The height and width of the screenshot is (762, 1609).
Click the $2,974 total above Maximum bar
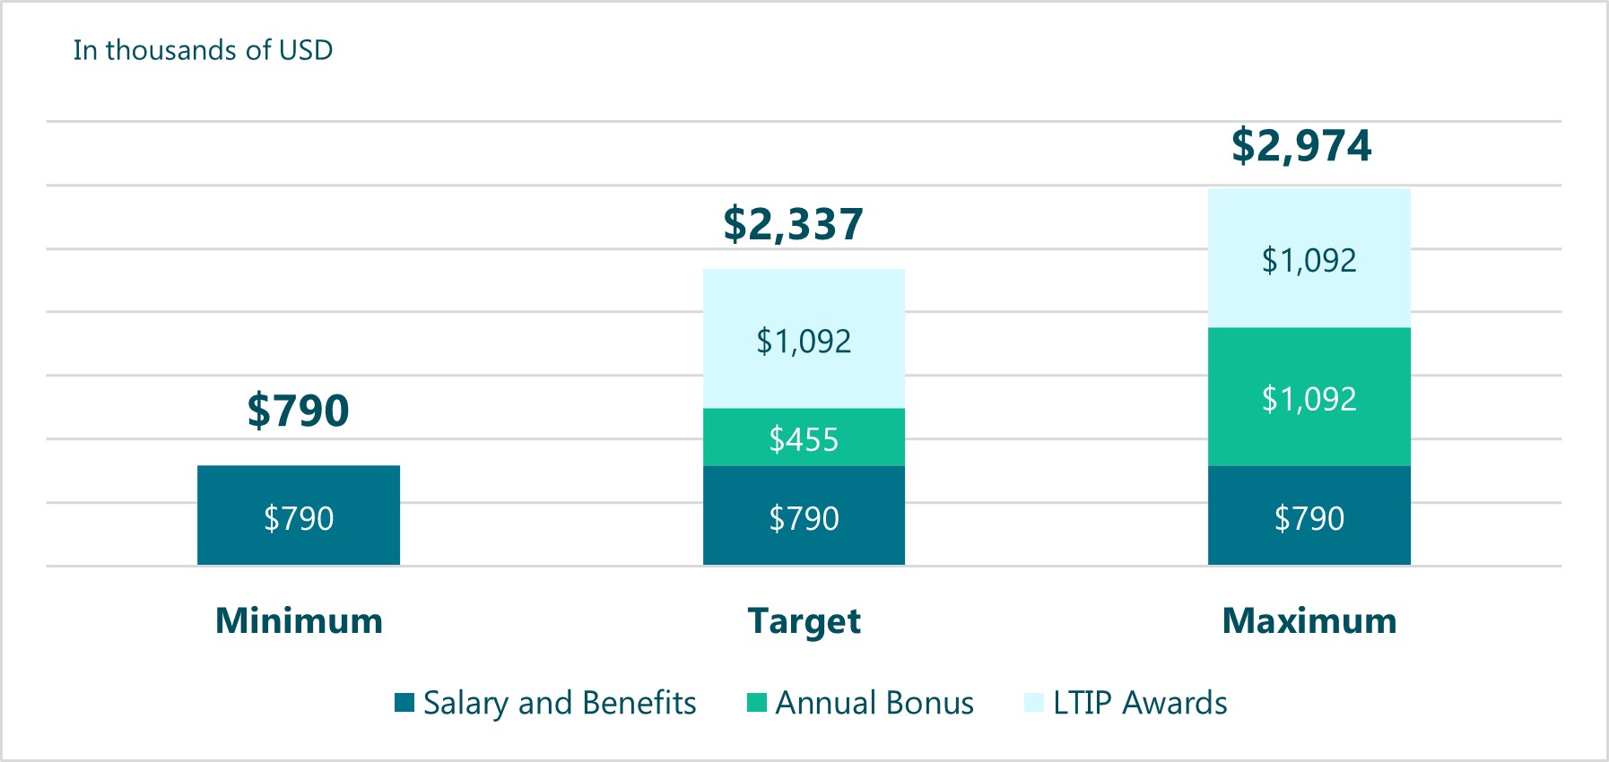(x=1301, y=145)
